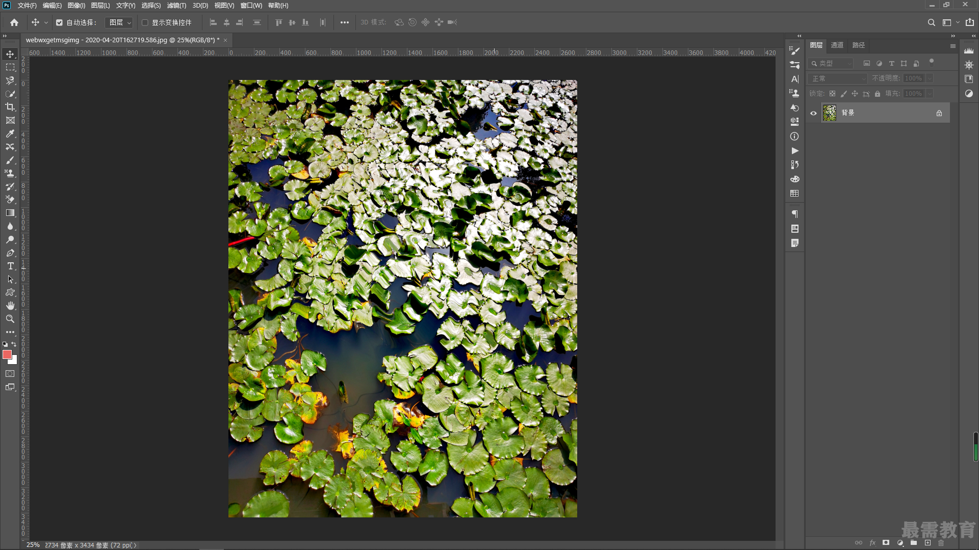
Task: Create new adjustment layer icon
Action: coord(900,543)
